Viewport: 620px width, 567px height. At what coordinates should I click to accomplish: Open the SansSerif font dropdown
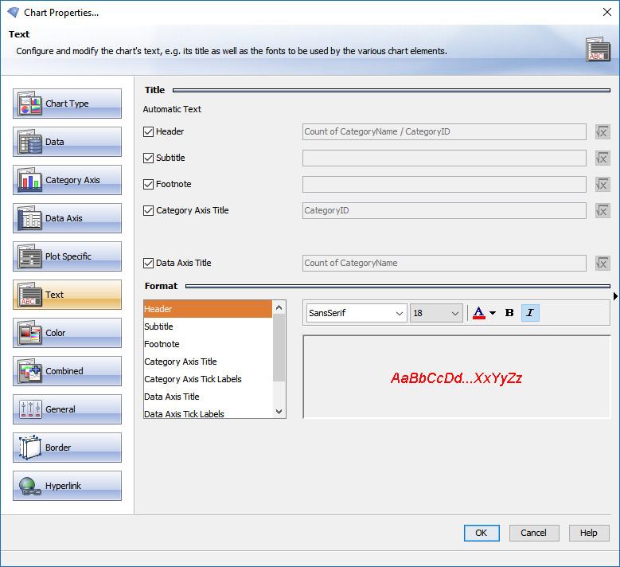click(356, 313)
